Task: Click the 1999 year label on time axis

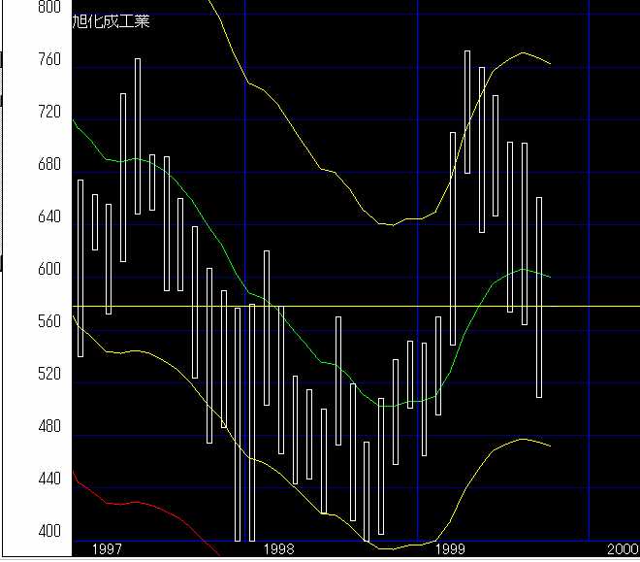Action: (451, 550)
